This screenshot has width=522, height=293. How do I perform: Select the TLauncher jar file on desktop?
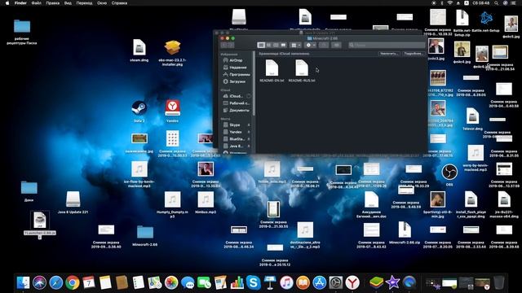coord(40,224)
